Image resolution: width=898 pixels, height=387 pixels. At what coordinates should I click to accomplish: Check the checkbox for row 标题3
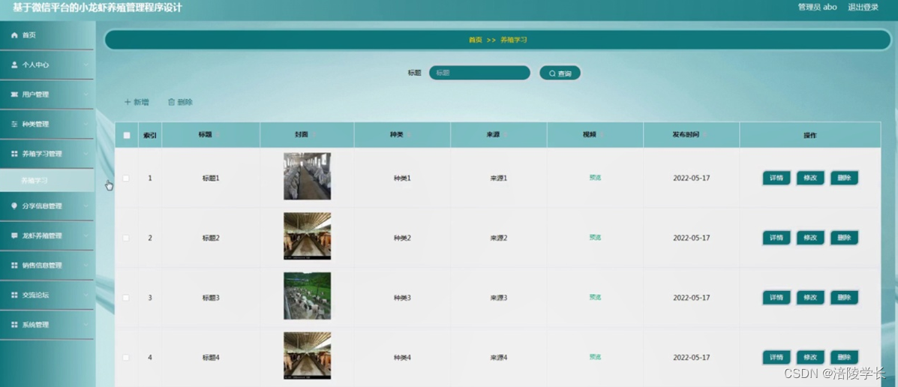(126, 298)
